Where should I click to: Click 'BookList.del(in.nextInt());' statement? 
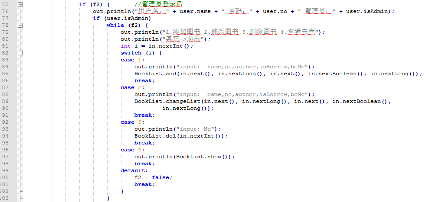click(x=181, y=136)
